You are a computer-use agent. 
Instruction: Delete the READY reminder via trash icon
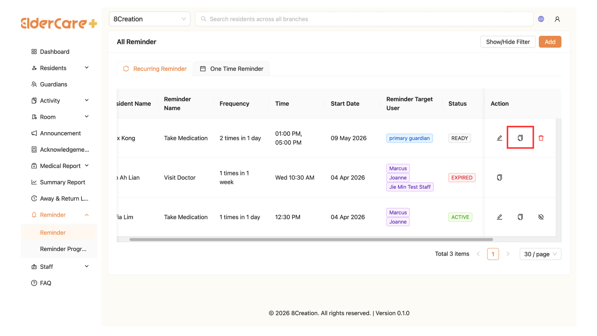tap(541, 138)
